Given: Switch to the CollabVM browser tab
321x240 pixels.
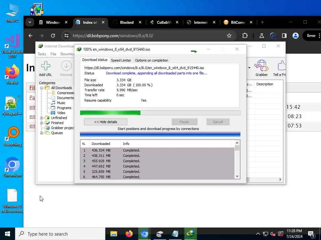Looking at the screenshot, I should coord(164,22).
